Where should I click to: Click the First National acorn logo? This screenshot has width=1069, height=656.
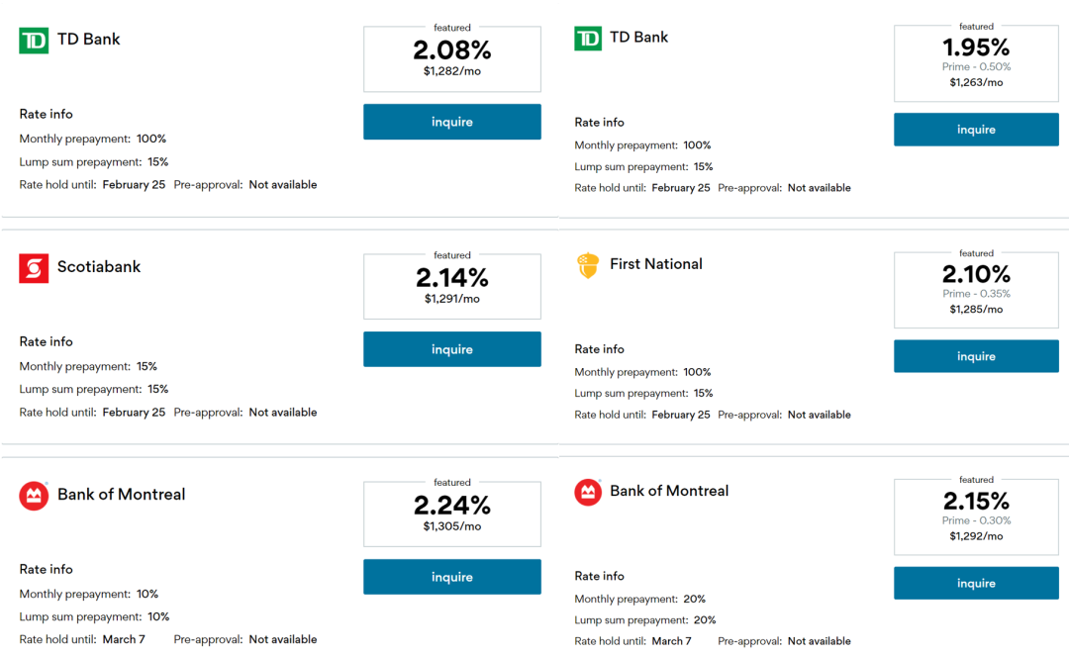tap(588, 265)
